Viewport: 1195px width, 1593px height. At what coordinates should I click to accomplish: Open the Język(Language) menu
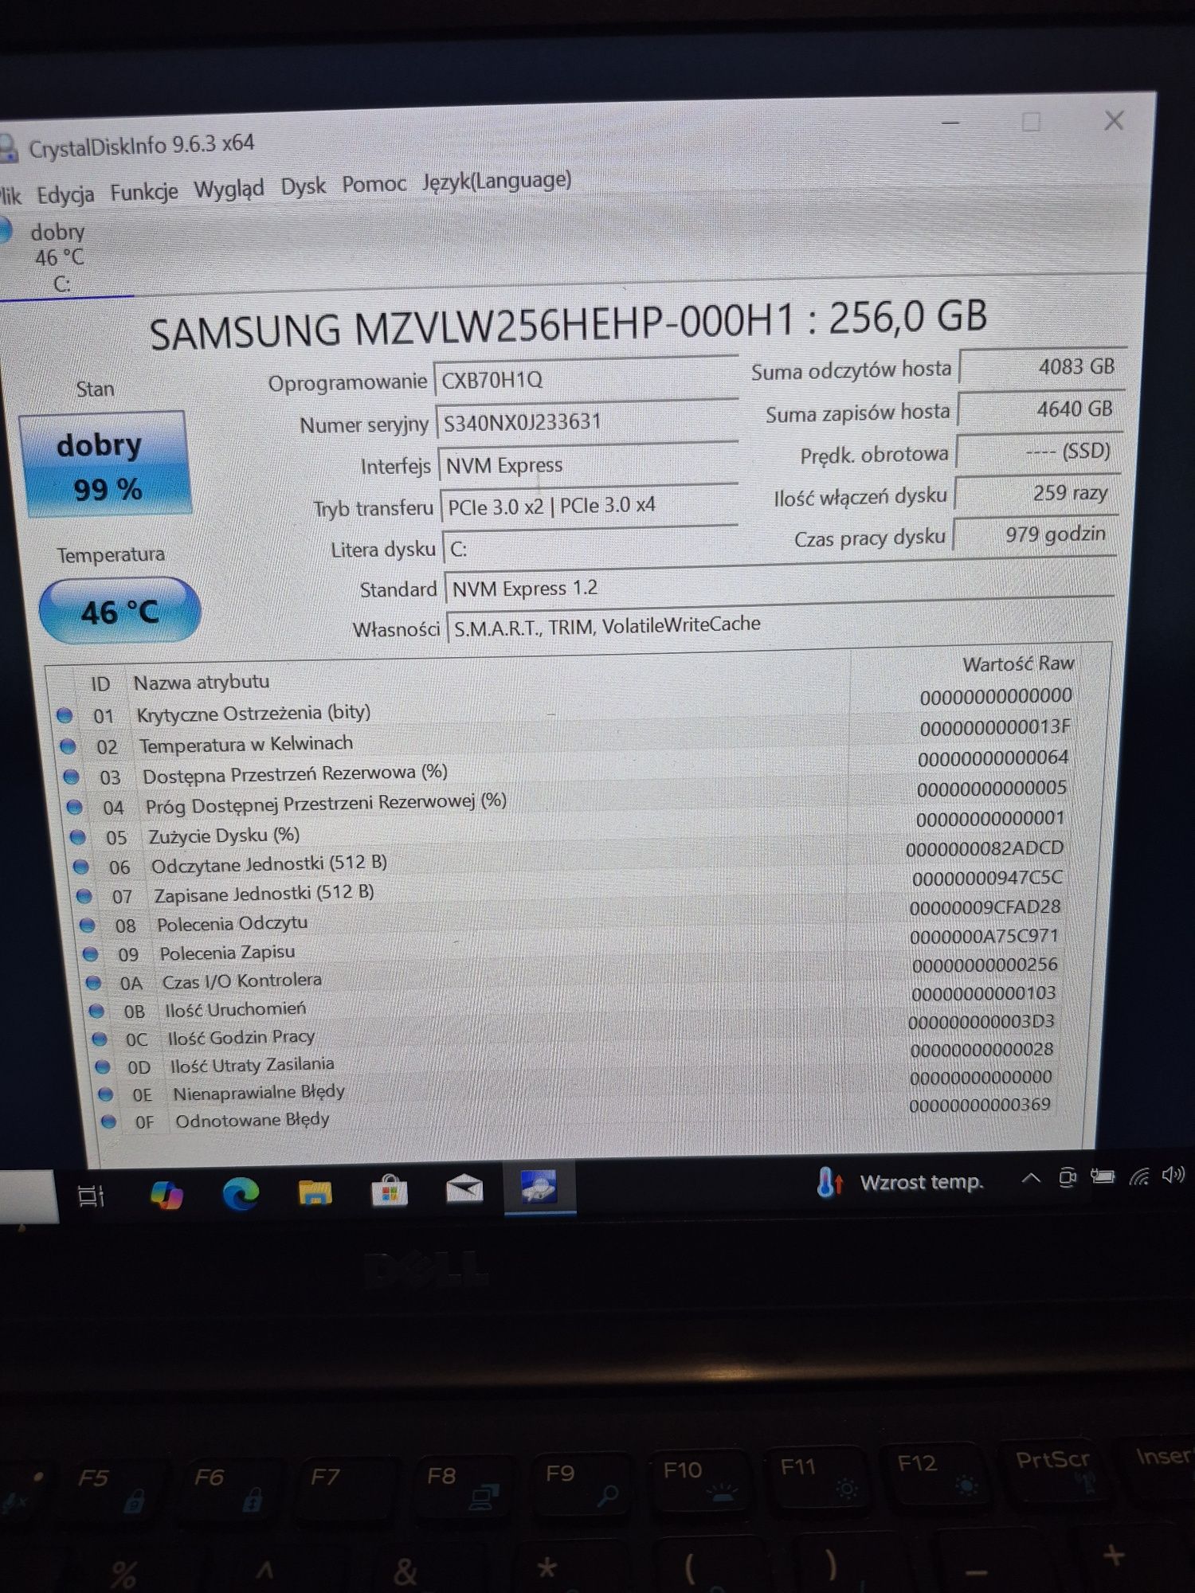[x=496, y=181]
